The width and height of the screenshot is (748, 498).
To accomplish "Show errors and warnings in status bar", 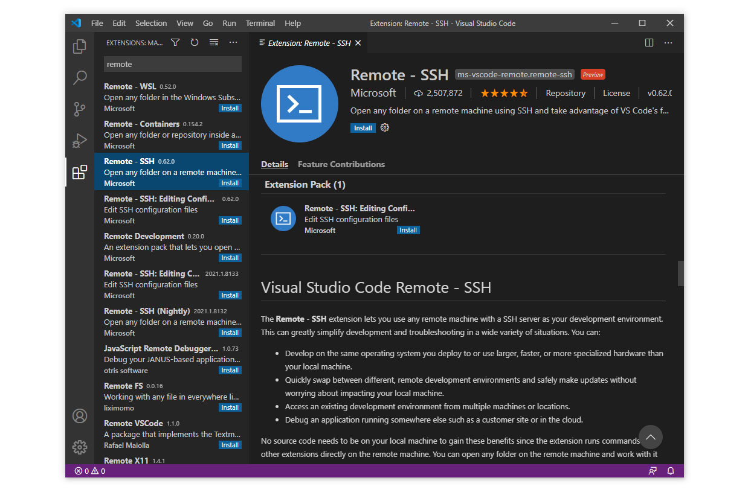I will (x=90, y=471).
